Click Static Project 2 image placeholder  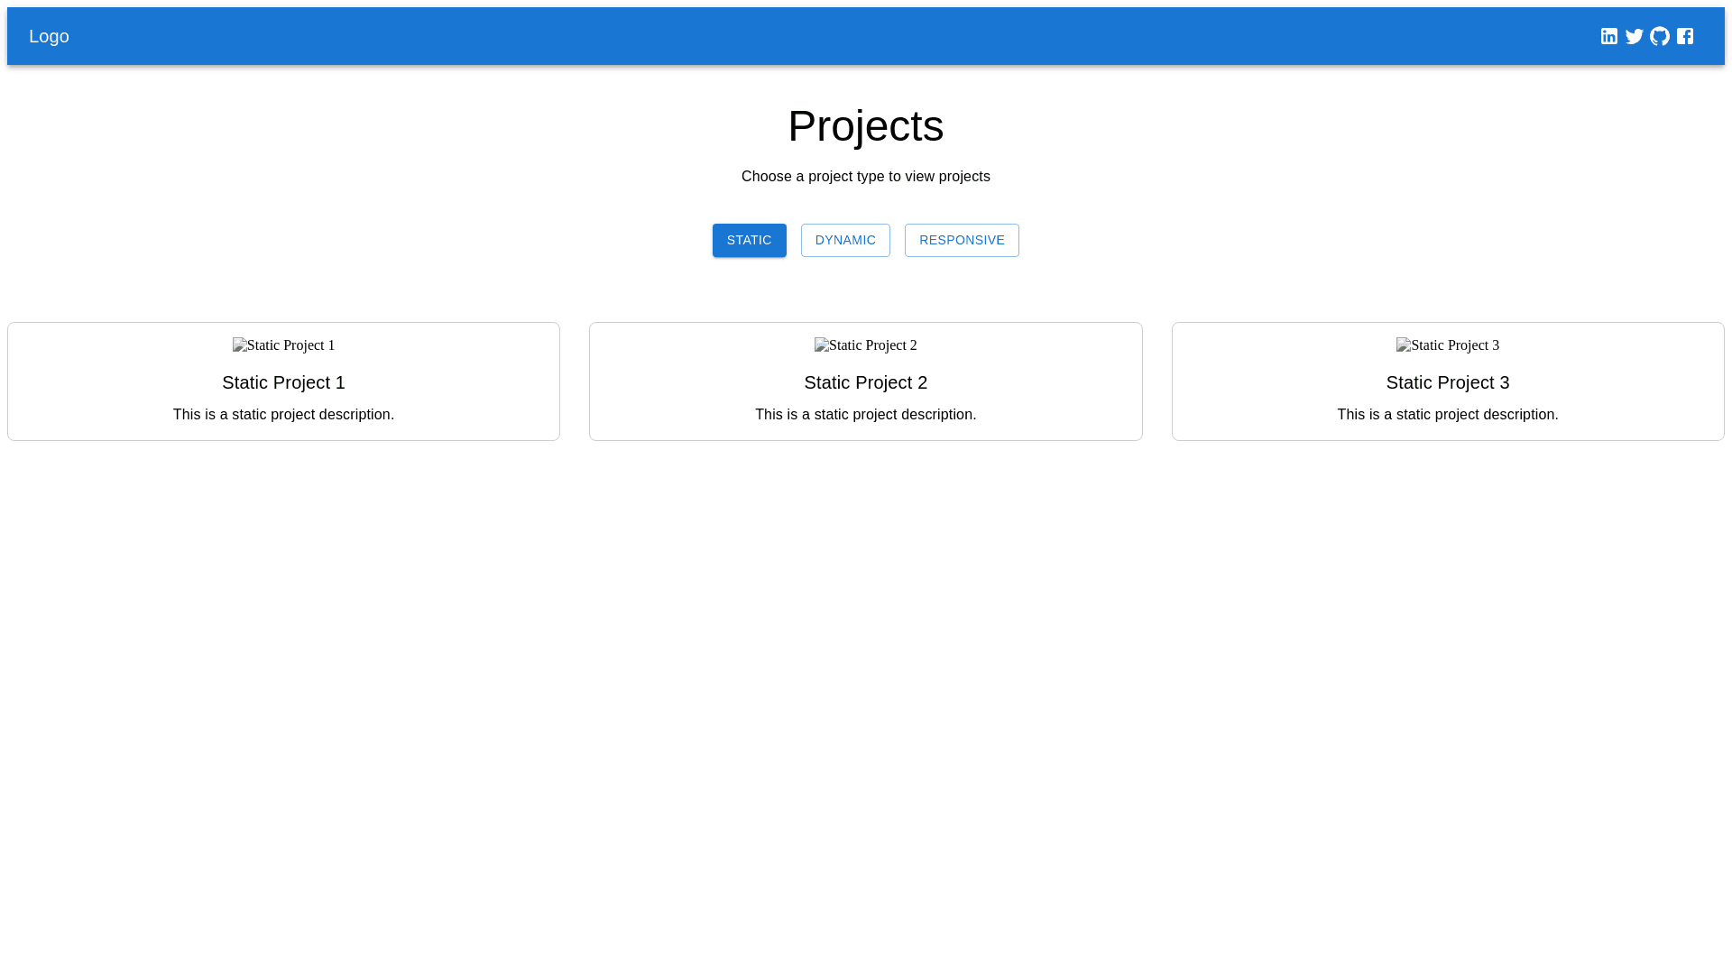(865, 345)
